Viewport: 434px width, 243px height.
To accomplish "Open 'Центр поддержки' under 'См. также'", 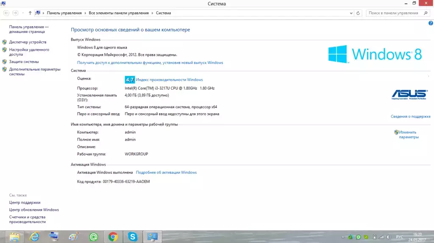I will pyautogui.click(x=25, y=202).
